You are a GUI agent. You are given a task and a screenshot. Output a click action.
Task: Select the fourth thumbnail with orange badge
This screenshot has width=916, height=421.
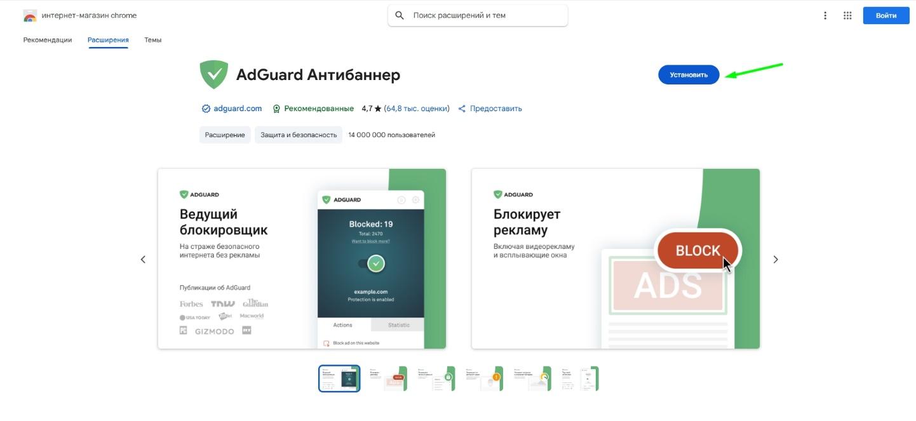(483, 378)
